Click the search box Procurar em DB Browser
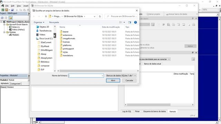 click(121, 17)
